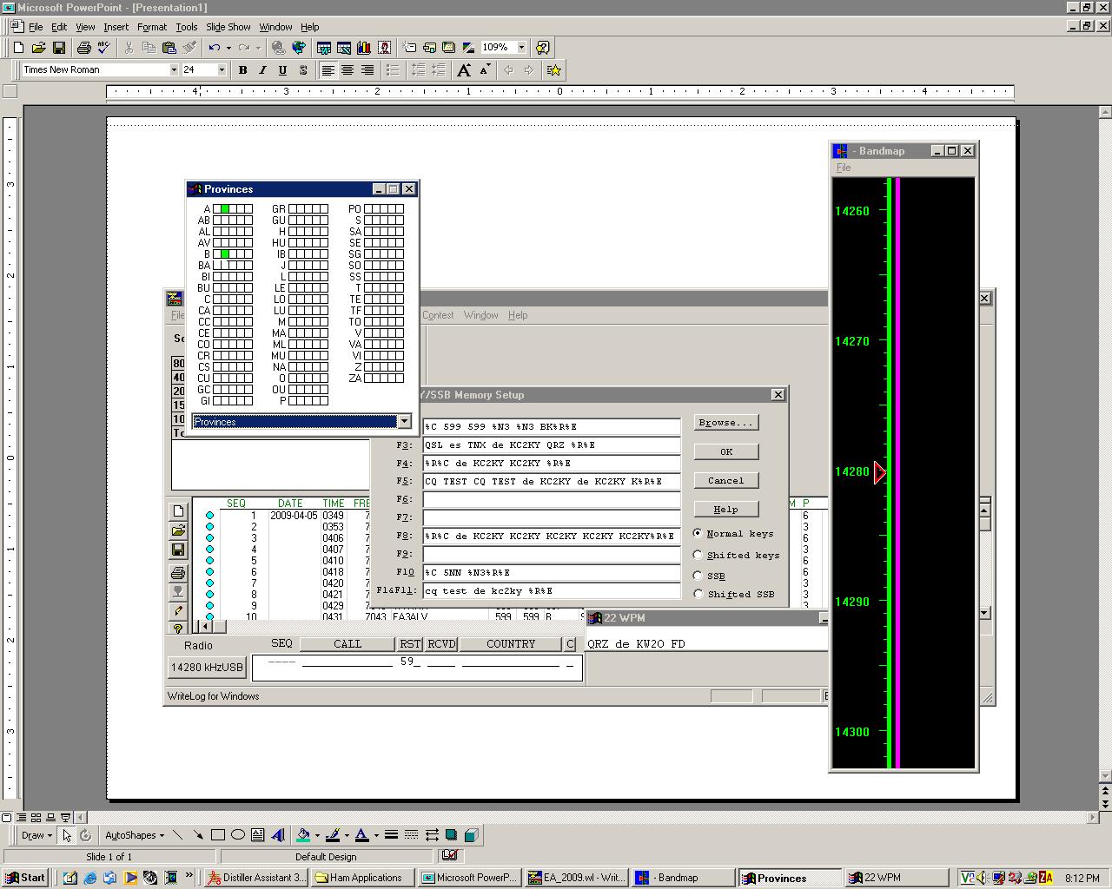Apply 3-D style from Draw toolbar

471,835
